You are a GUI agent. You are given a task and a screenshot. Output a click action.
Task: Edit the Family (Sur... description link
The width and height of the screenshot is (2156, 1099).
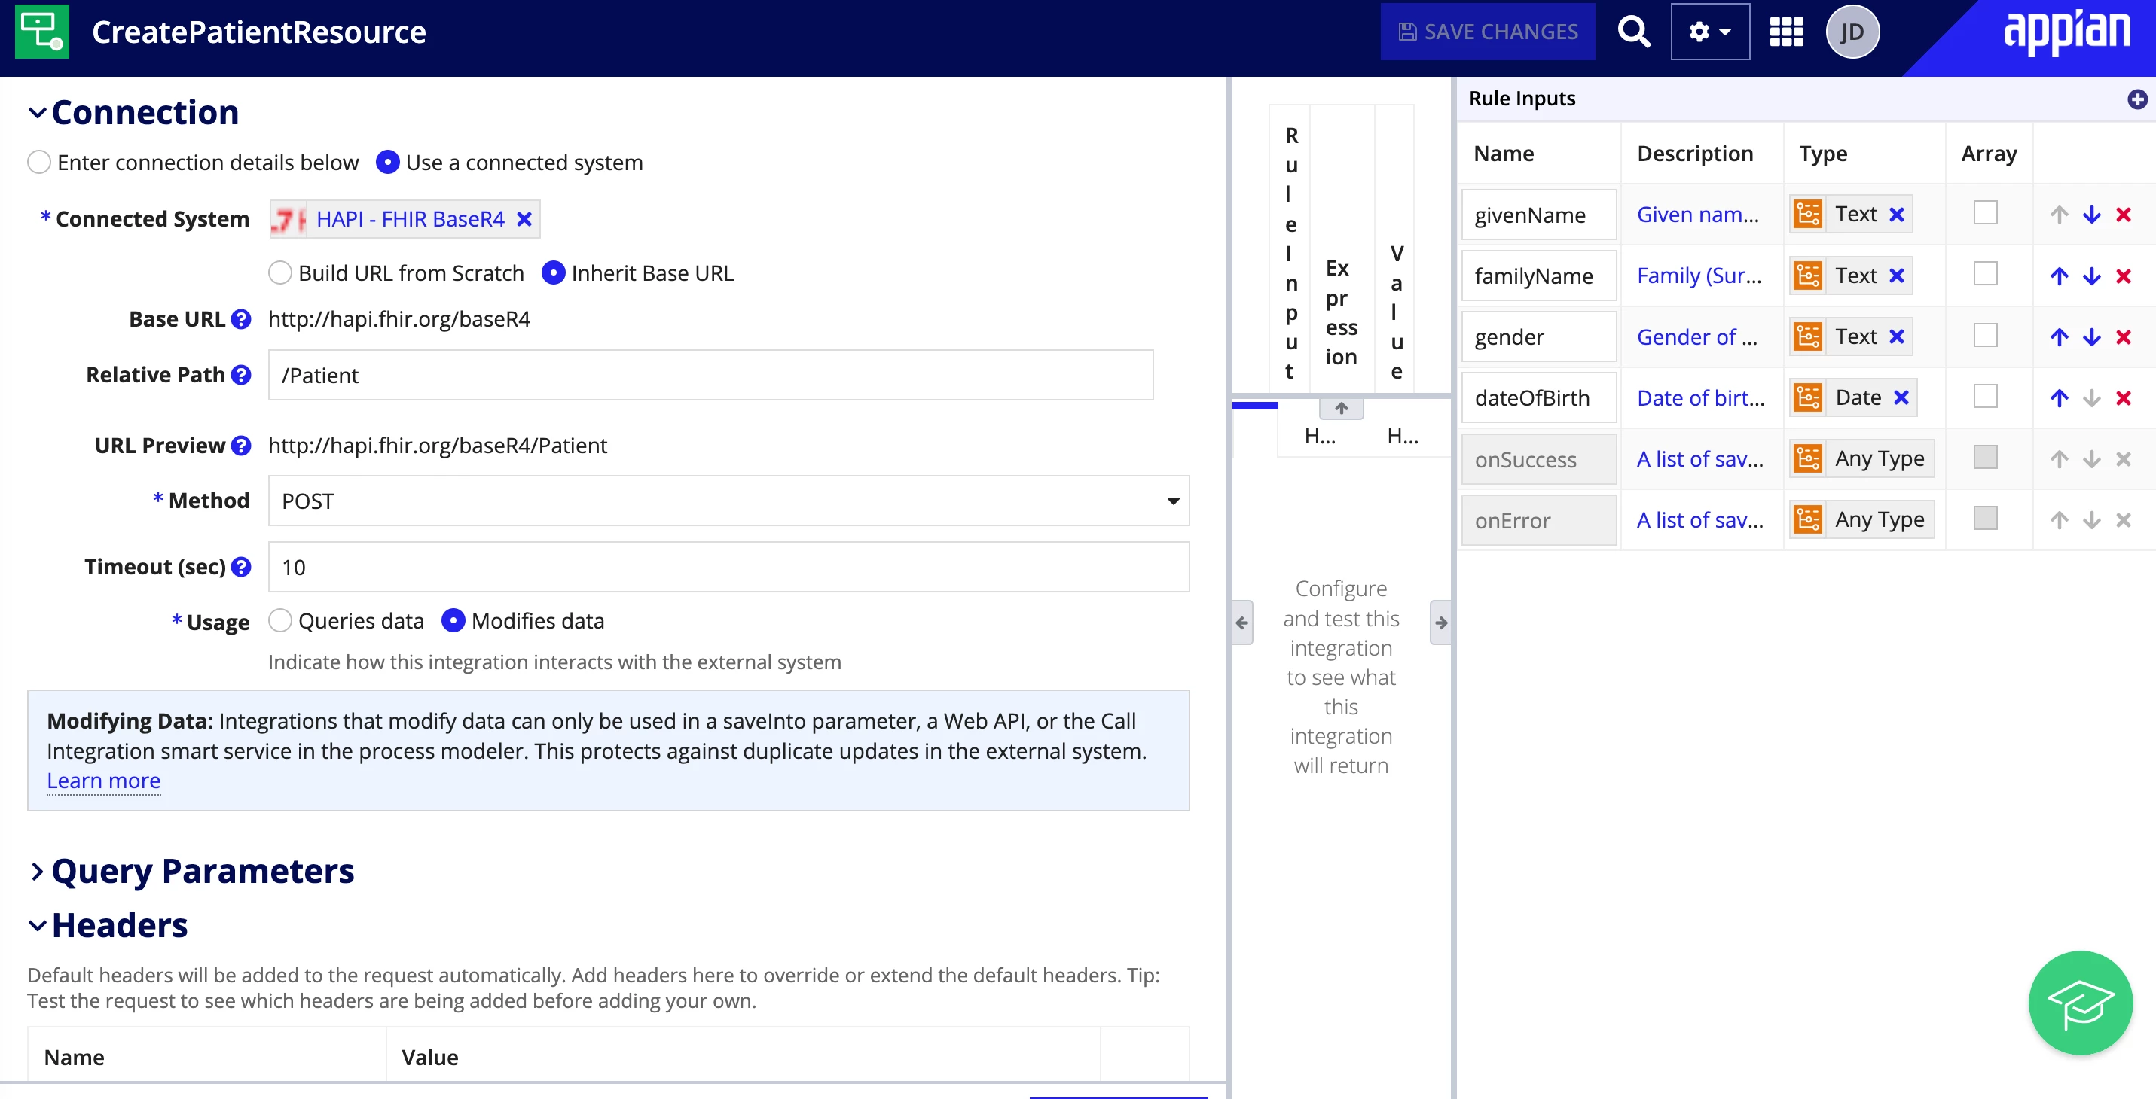pos(1699,276)
